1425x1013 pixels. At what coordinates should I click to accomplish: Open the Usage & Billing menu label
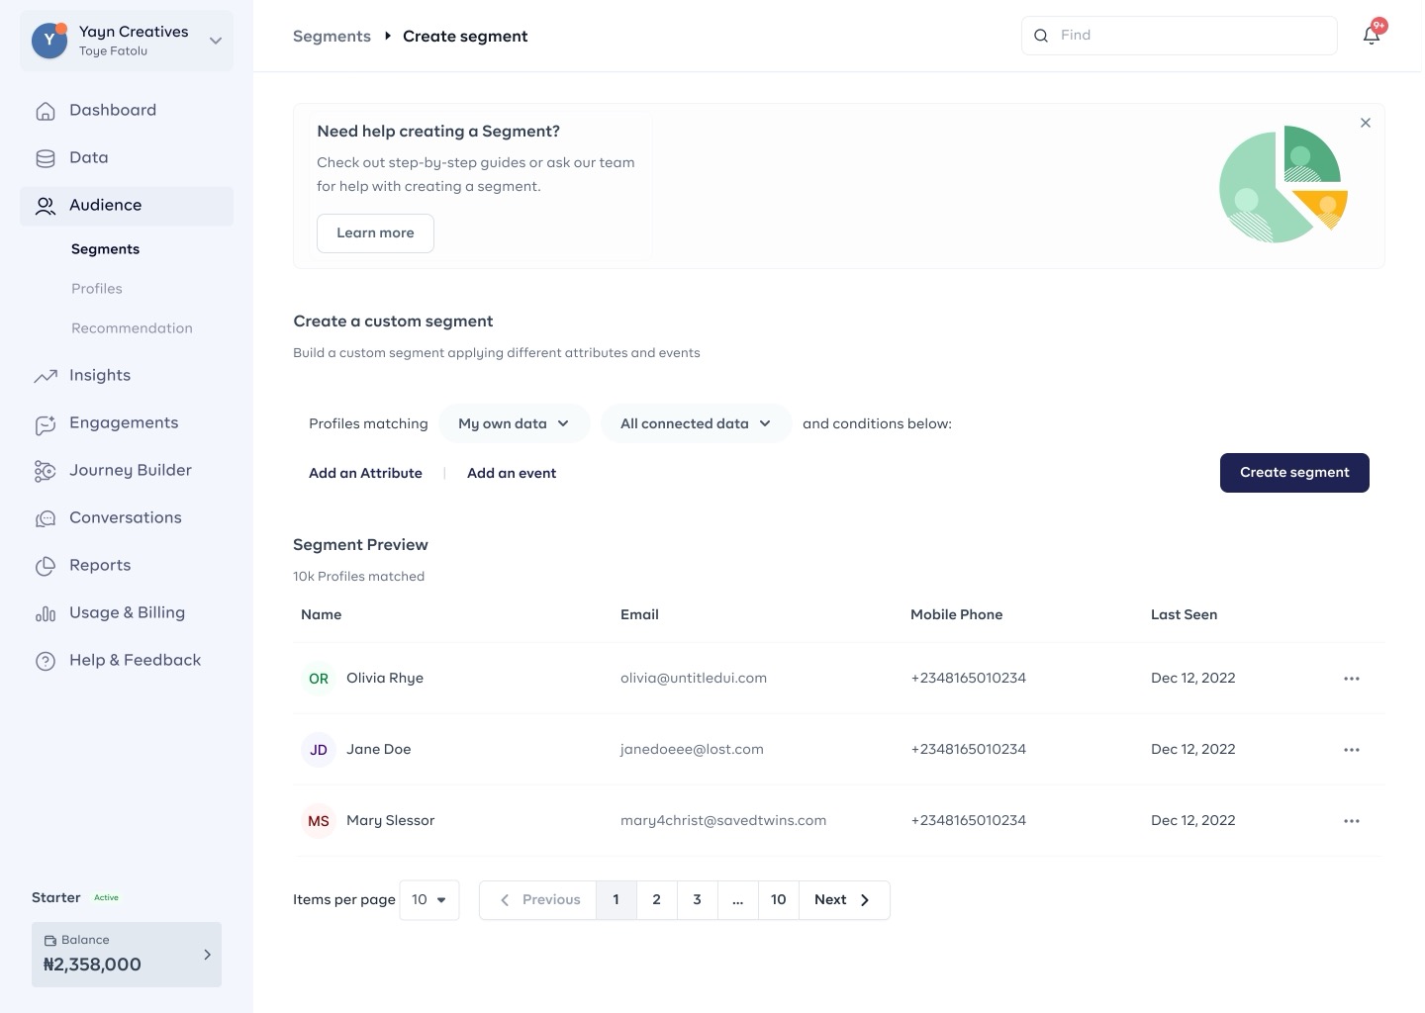coord(127,613)
